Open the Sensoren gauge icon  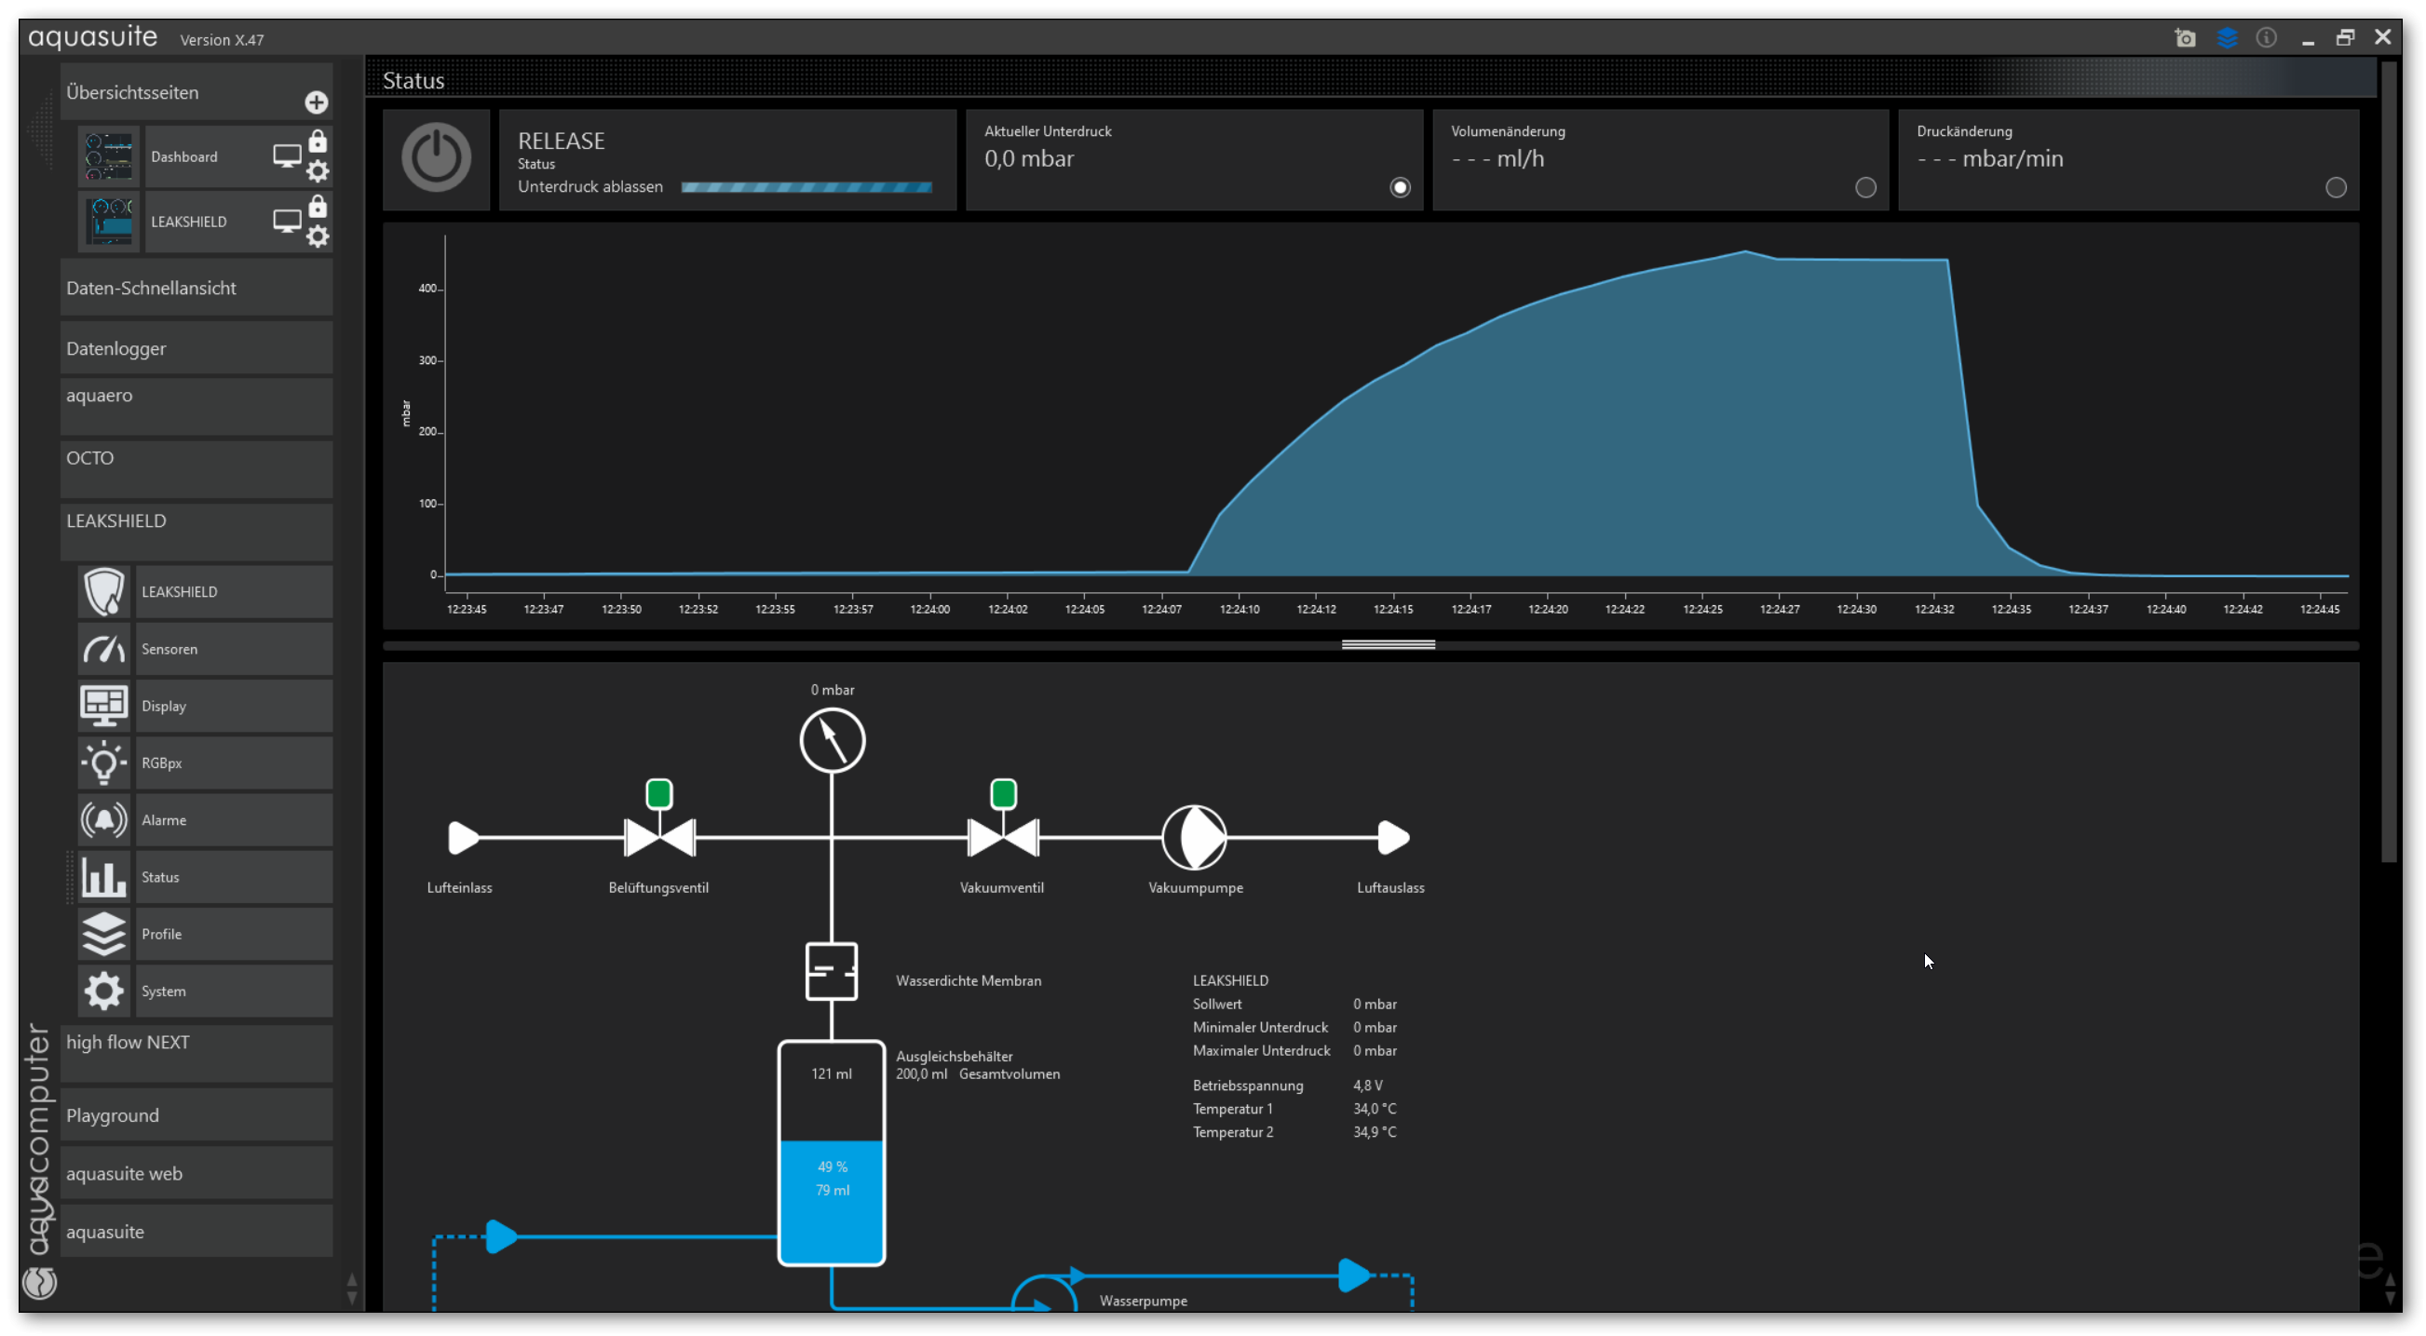(103, 649)
